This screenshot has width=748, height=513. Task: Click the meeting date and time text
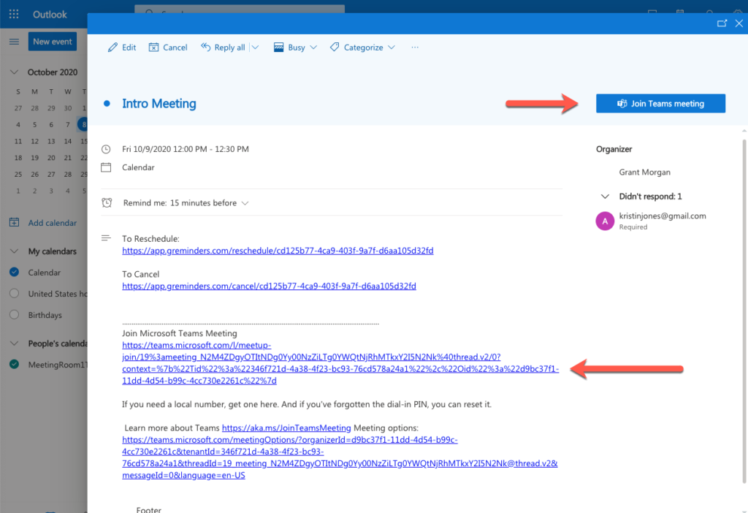[185, 149]
